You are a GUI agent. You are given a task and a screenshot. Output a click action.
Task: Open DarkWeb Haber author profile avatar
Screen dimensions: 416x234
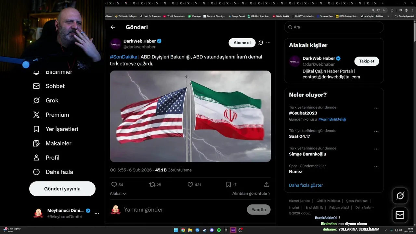click(115, 44)
